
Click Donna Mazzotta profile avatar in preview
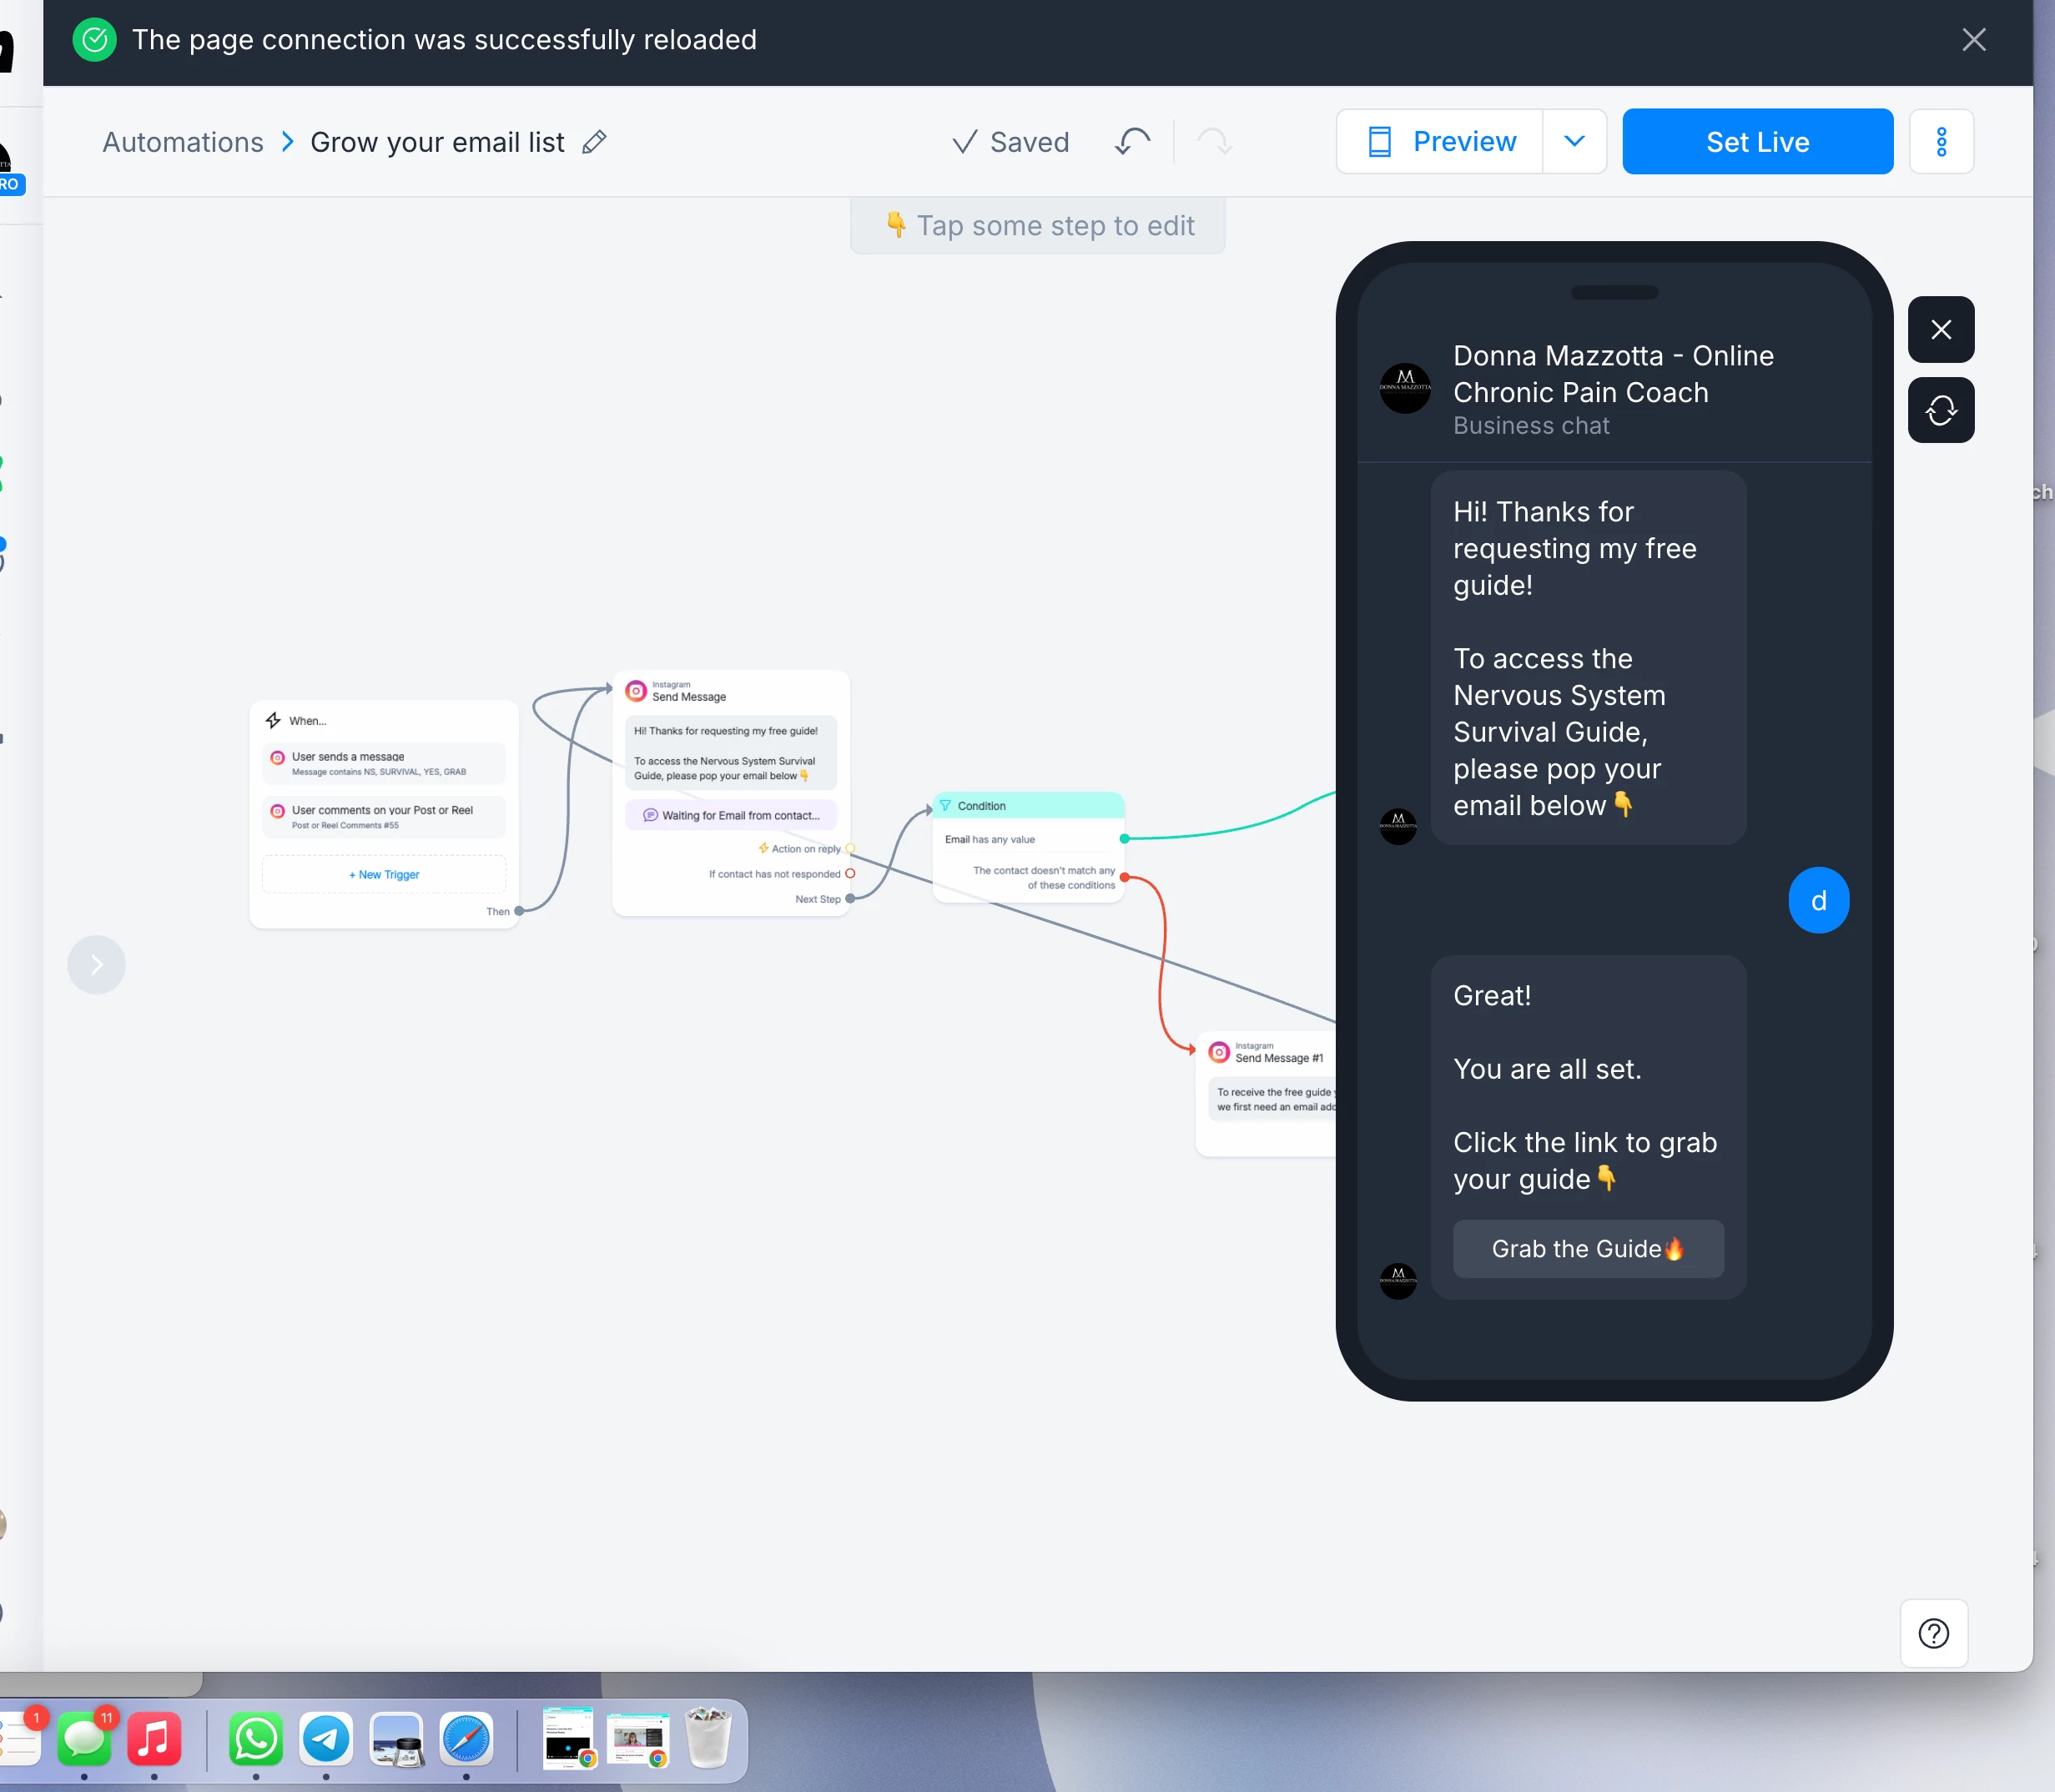coord(1405,388)
